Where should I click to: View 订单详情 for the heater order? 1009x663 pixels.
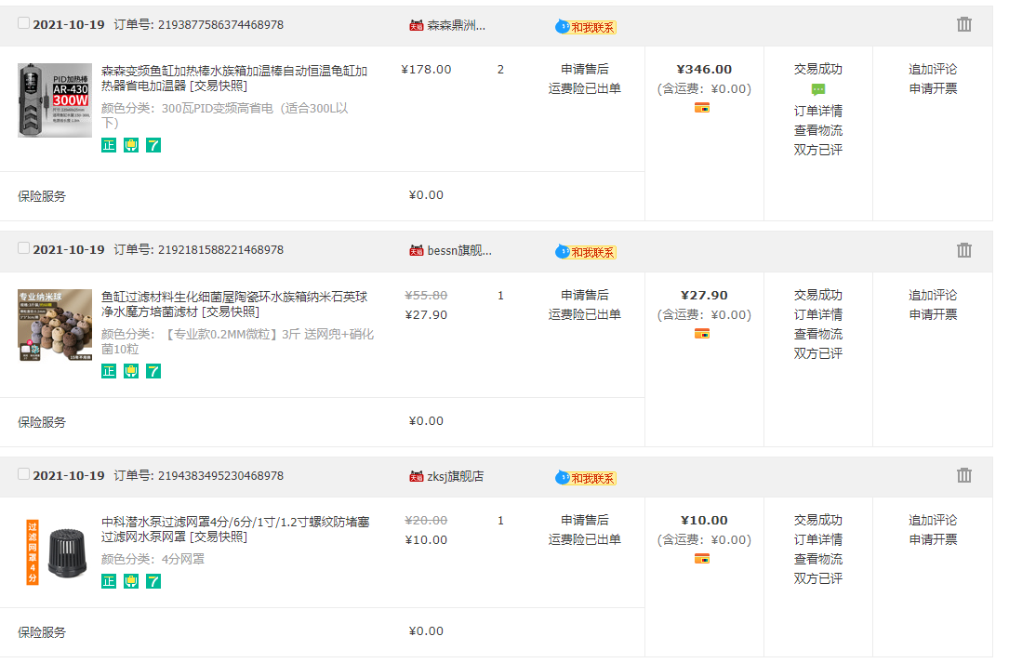pos(817,111)
